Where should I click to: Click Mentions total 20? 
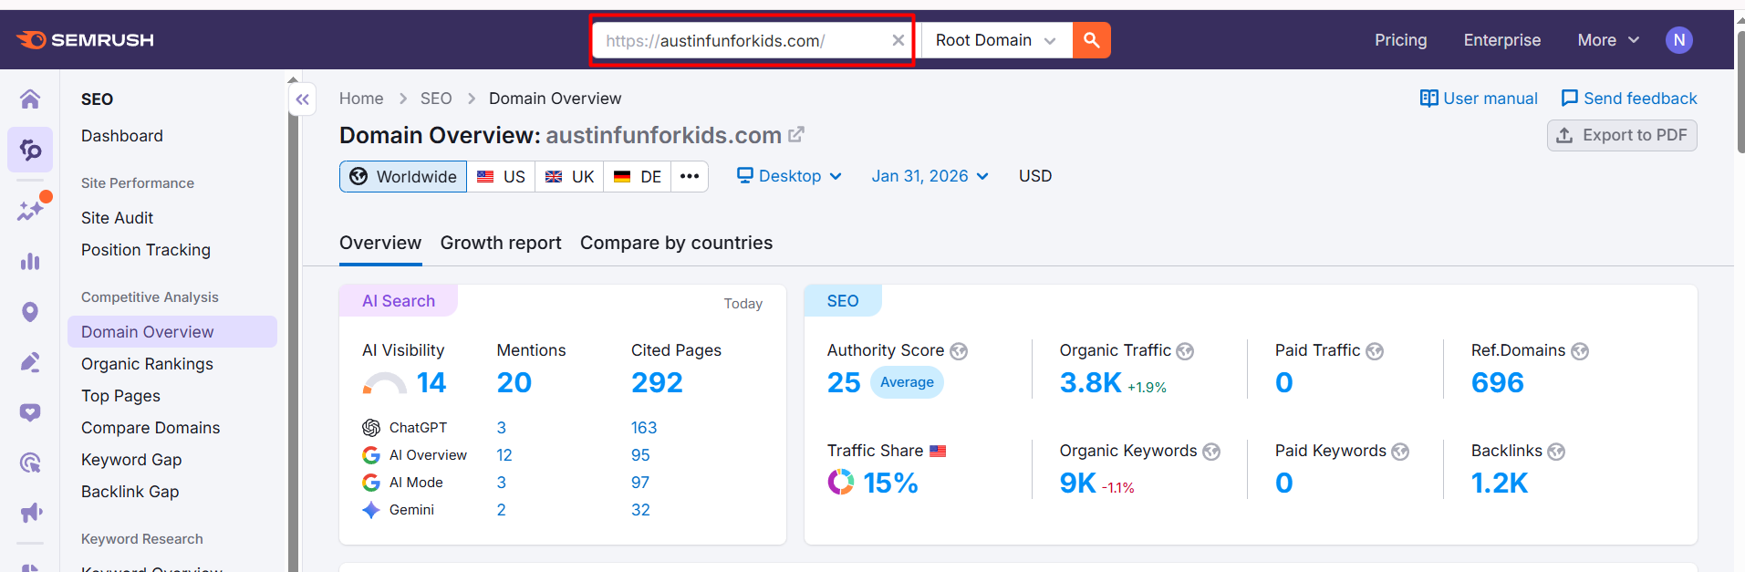[x=514, y=382]
